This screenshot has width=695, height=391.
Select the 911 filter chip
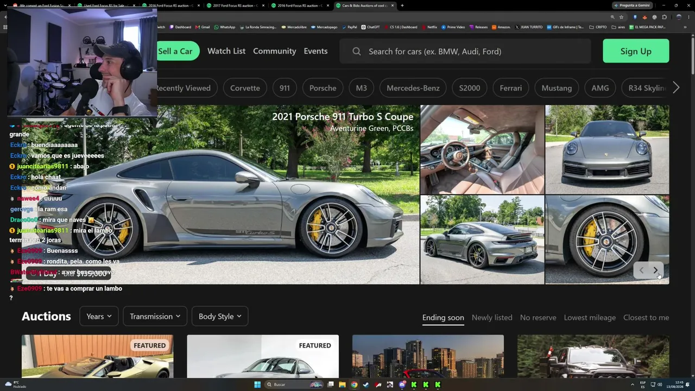(285, 88)
